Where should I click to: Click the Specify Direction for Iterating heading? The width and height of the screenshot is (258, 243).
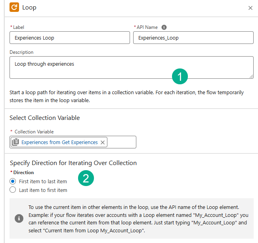point(73,163)
